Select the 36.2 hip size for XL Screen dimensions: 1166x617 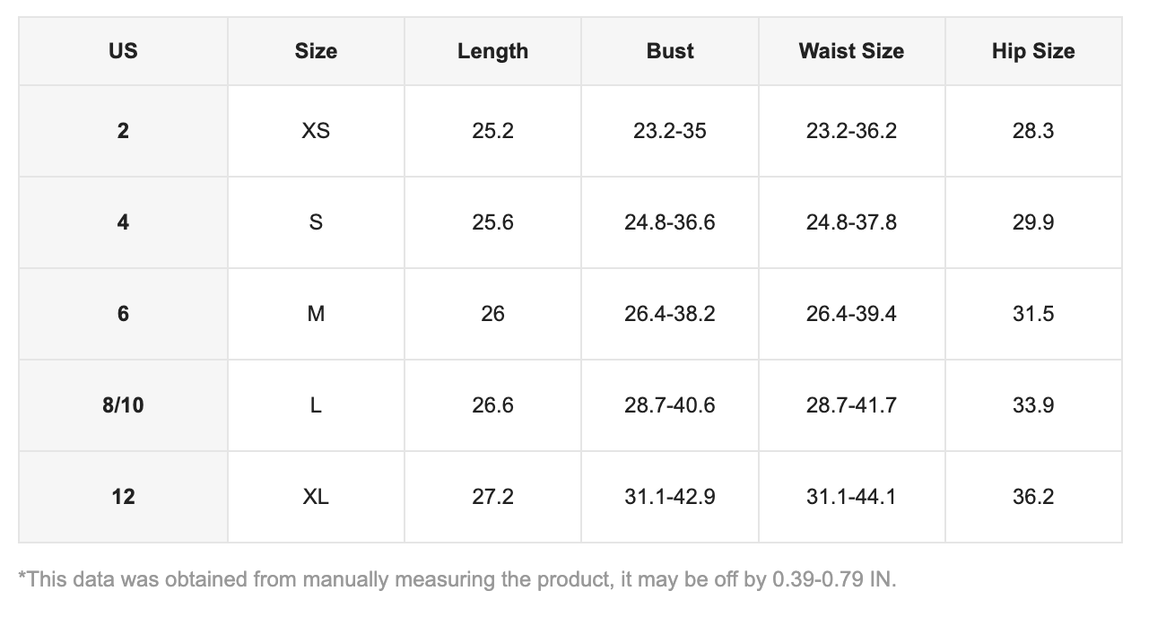tap(1033, 497)
